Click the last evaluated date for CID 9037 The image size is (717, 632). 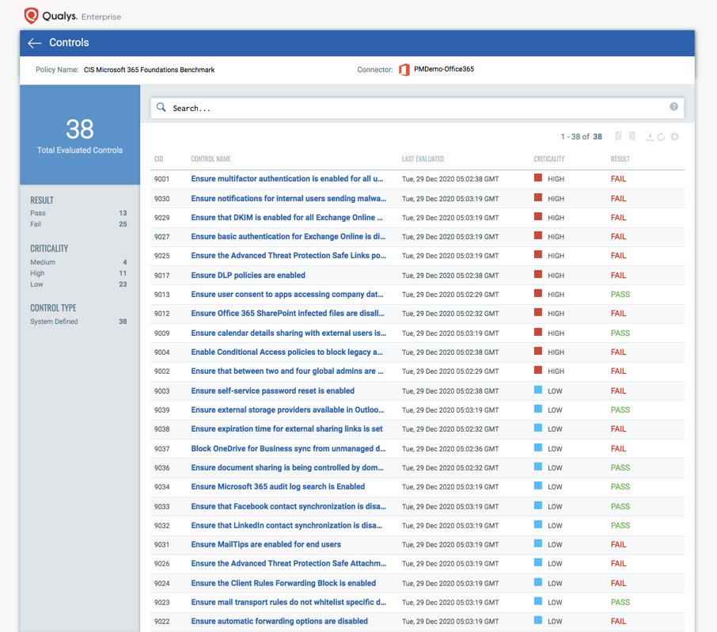450,449
